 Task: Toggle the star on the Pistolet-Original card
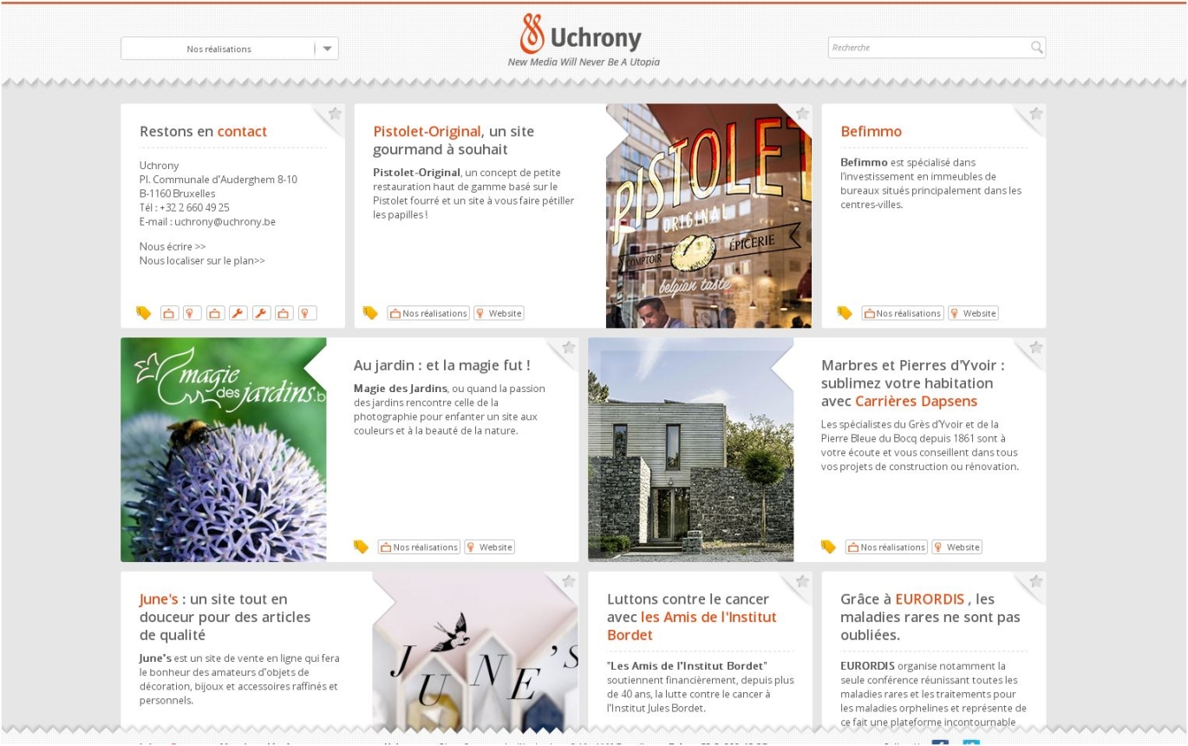(x=802, y=114)
